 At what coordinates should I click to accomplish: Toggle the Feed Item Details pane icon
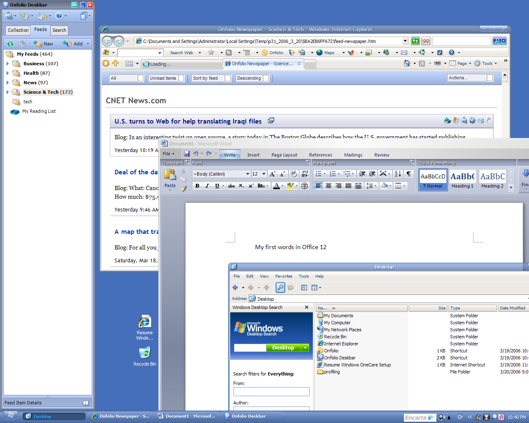click(x=86, y=403)
